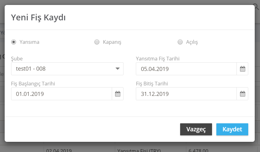
Task: Click the 05.04.2019 date input field
Action: tap(186, 69)
